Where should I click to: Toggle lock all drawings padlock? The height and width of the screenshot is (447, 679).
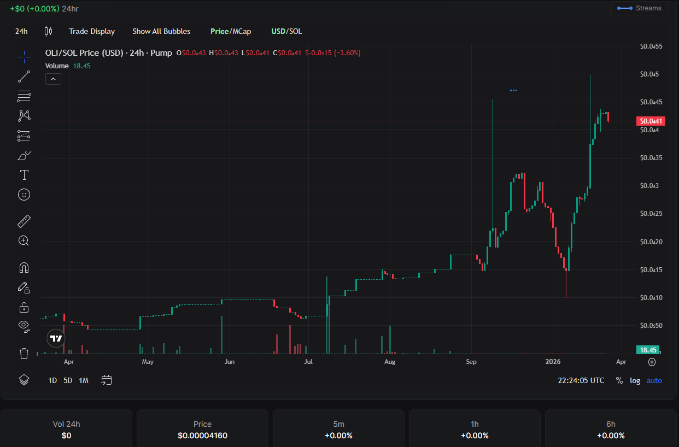(24, 307)
